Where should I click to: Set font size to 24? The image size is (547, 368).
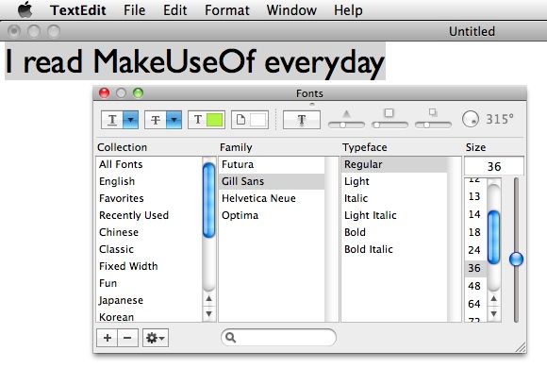point(475,250)
